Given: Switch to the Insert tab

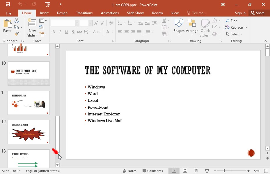Looking at the screenshot, I should pyautogui.click(x=44, y=13).
